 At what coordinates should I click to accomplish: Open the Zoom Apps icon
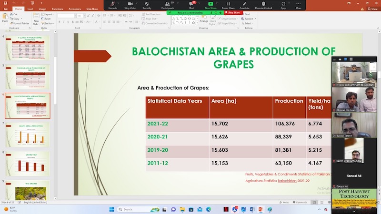point(283,4)
